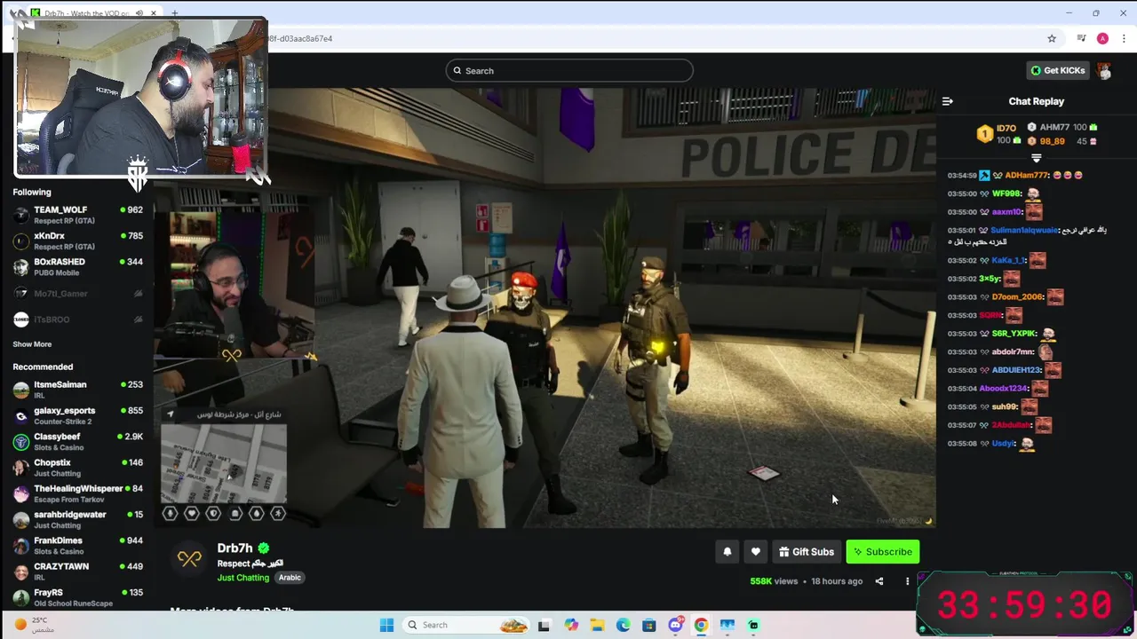Open TEAM_WOLF channel in Following

[78, 215]
